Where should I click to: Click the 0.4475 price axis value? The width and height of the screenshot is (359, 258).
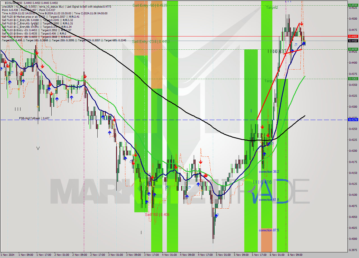coord(353,30)
